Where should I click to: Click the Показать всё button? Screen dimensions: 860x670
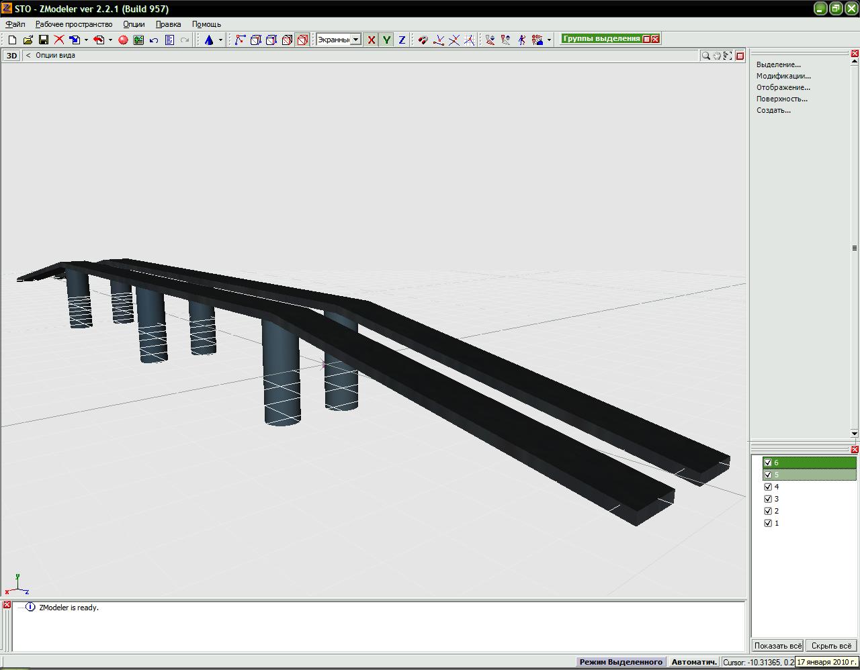point(777,646)
